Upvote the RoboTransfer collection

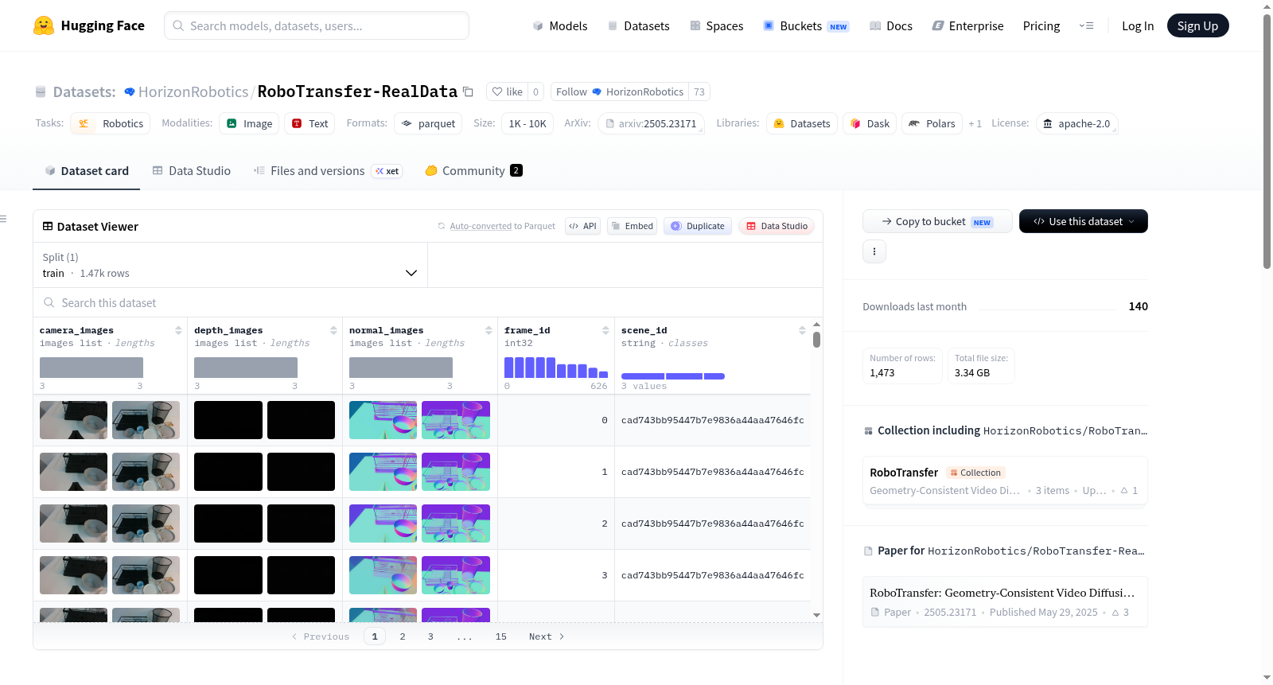pos(1129,490)
